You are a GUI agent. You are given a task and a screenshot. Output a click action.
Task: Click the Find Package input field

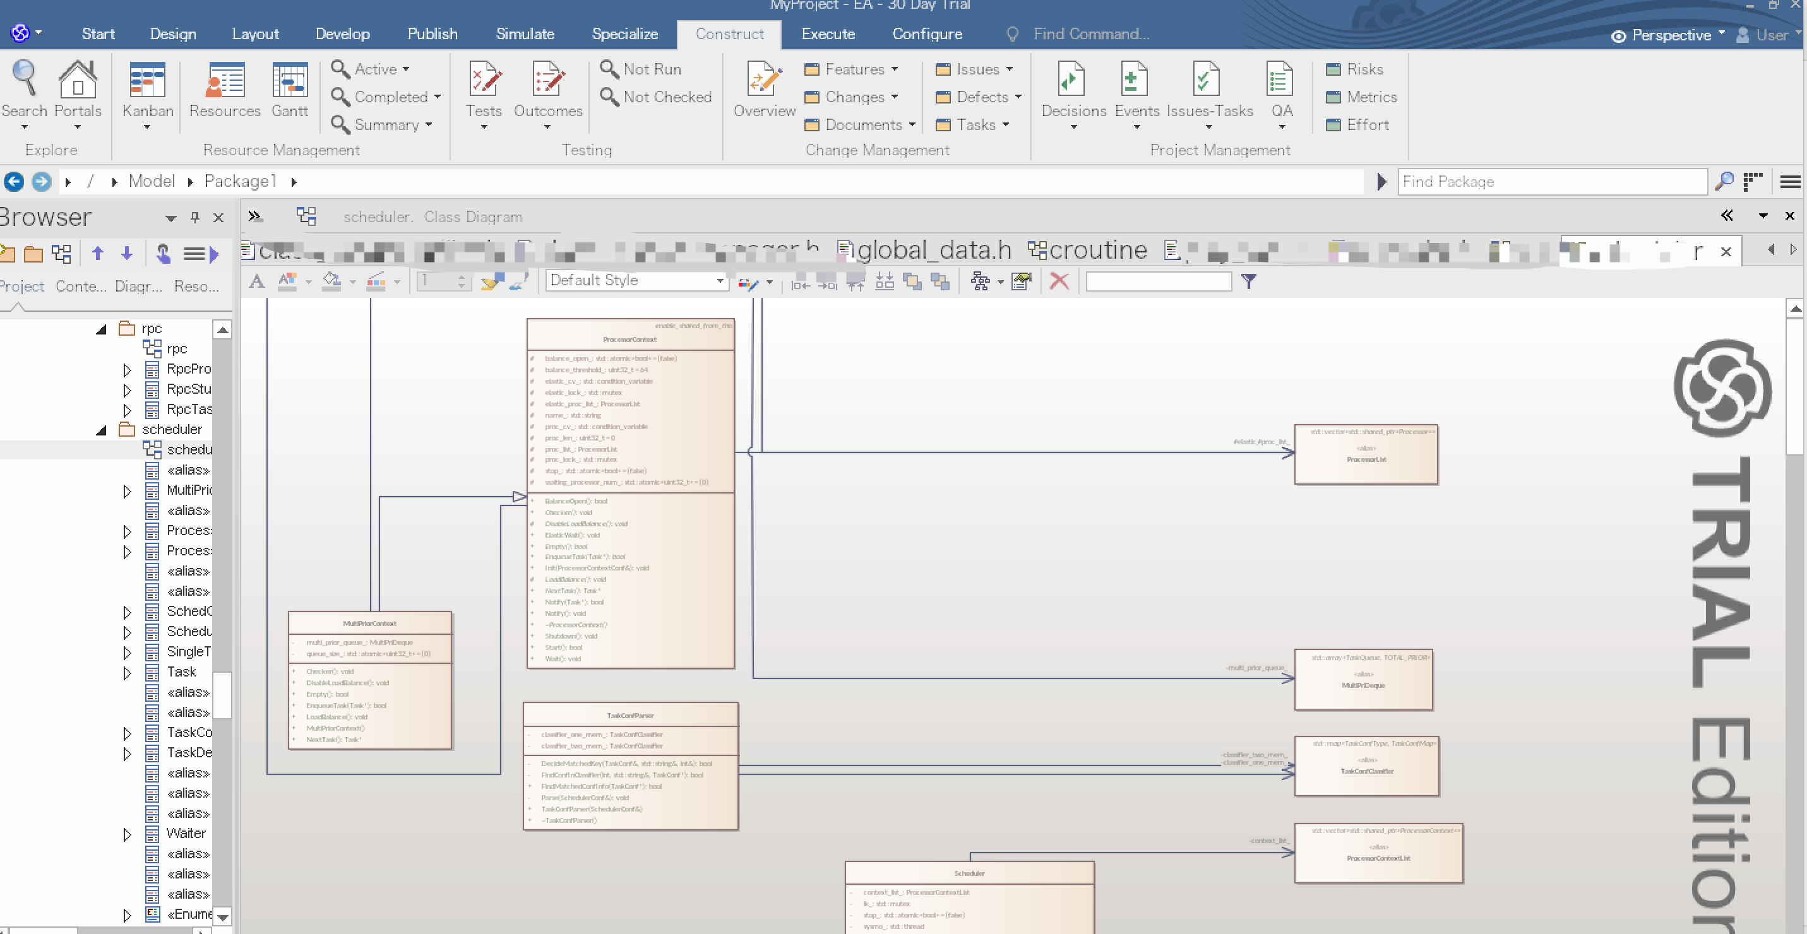(1552, 182)
